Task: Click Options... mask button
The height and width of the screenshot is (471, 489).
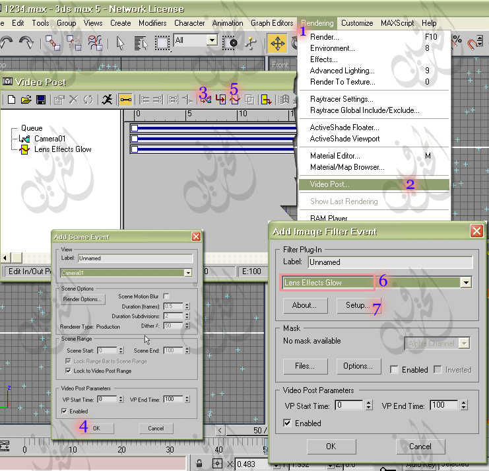Action: pos(358,366)
